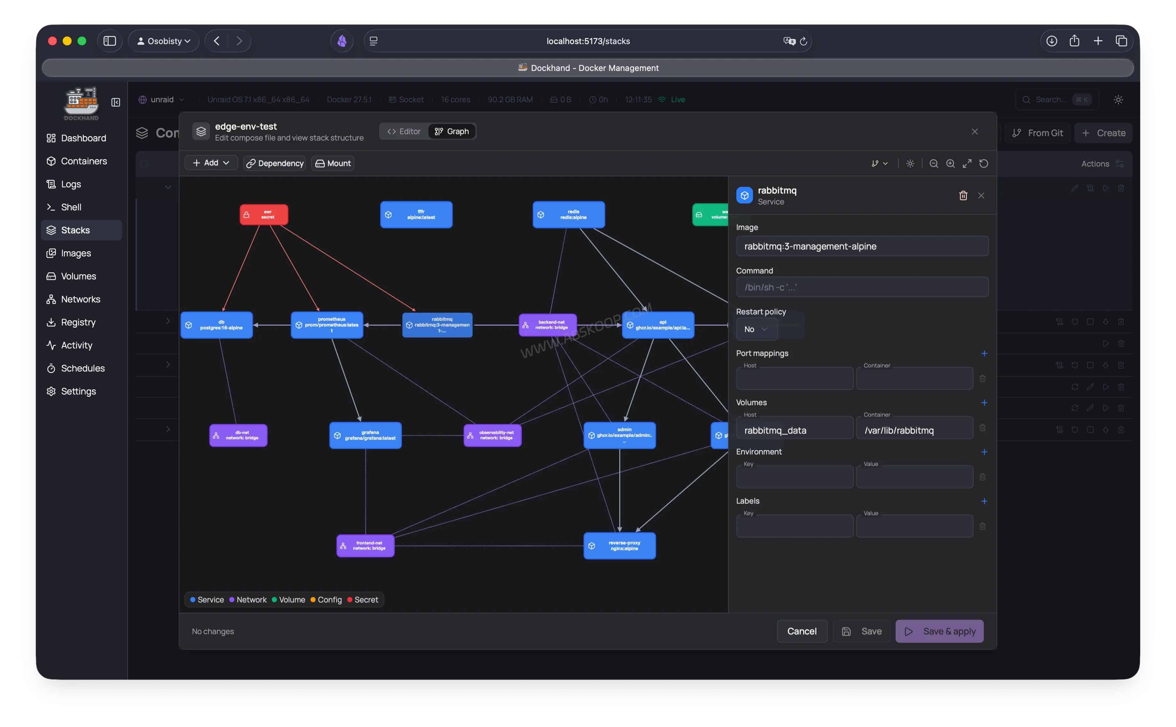Click the Create stack button
1176x727 pixels.
(x=1103, y=133)
